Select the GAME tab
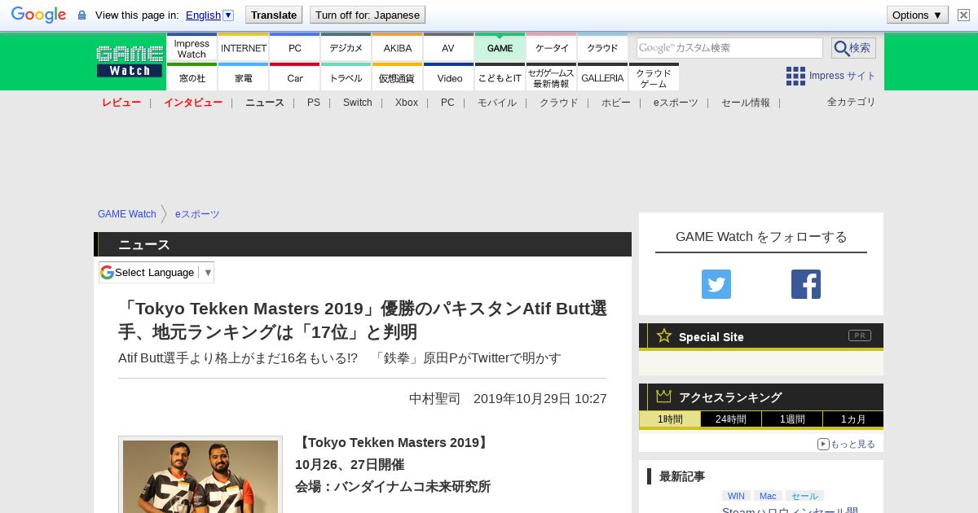Screen dimensions: 978x513 coord(500,48)
